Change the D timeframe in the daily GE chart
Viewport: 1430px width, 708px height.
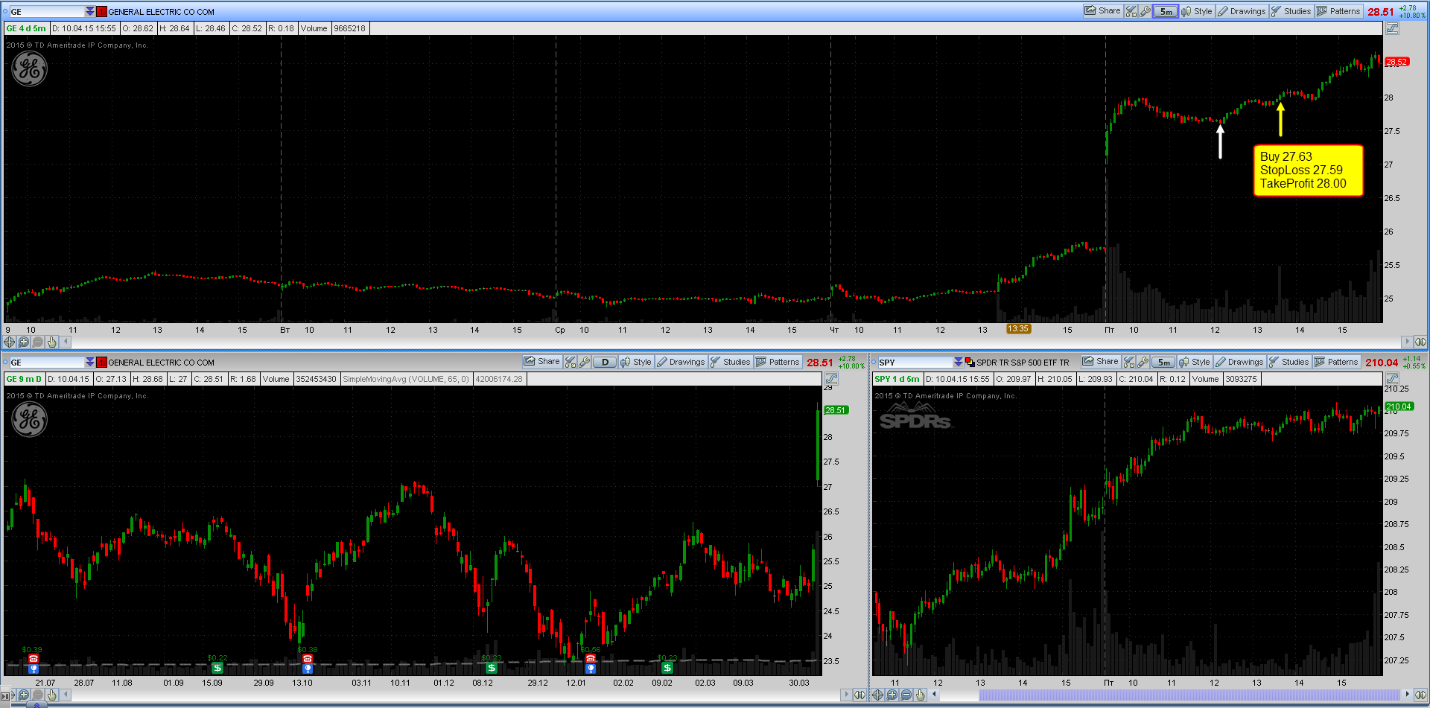point(605,362)
